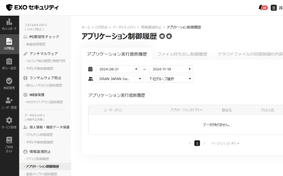Click the ランサムウェア防止 dollar icon
The height and width of the screenshot is (176, 283).
point(26,78)
